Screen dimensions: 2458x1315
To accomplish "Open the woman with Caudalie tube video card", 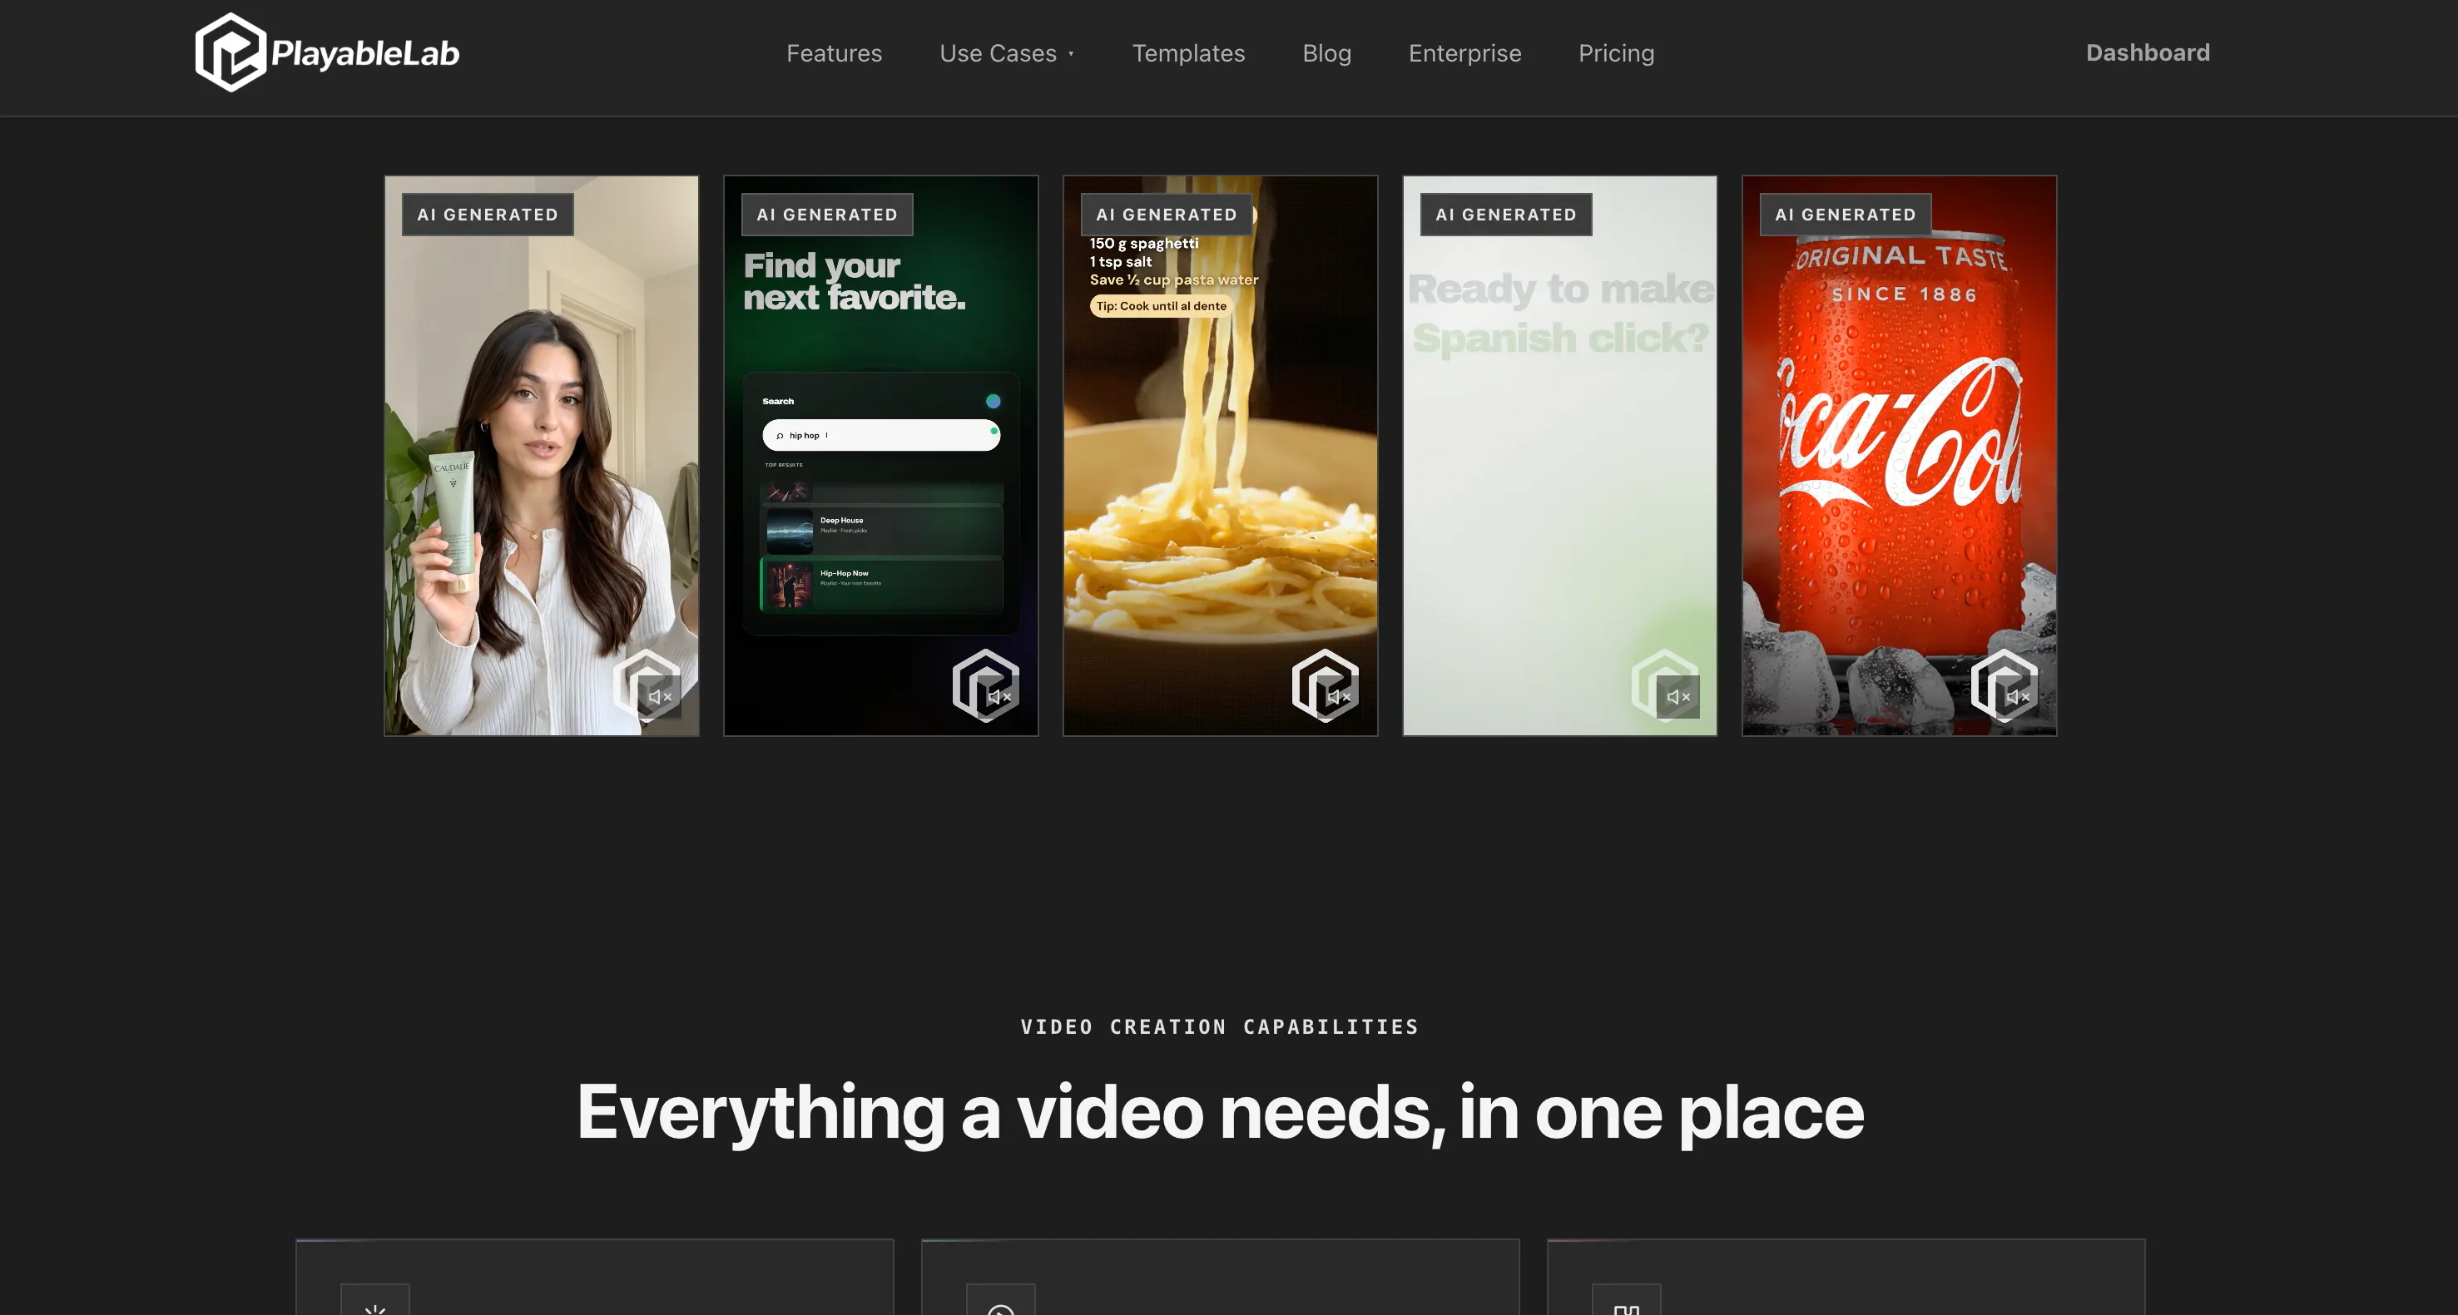I will (x=541, y=456).
